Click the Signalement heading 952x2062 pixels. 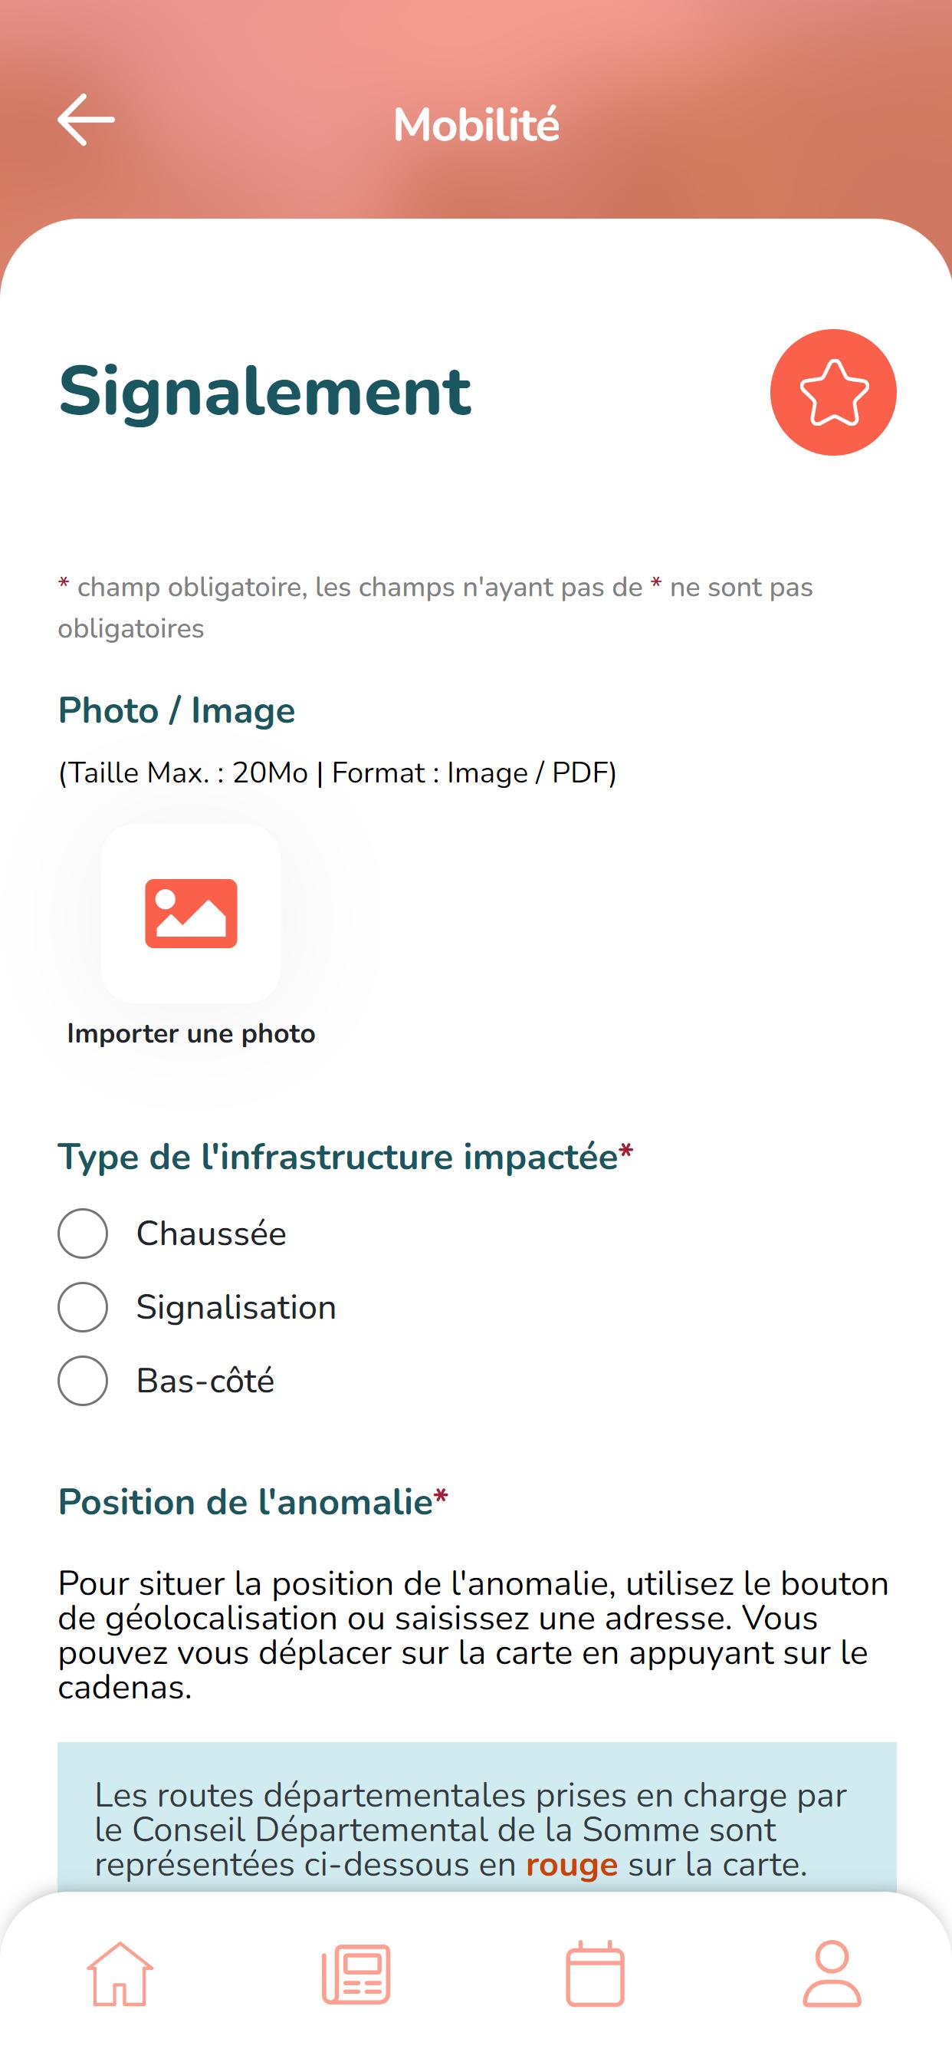point(264,391)
